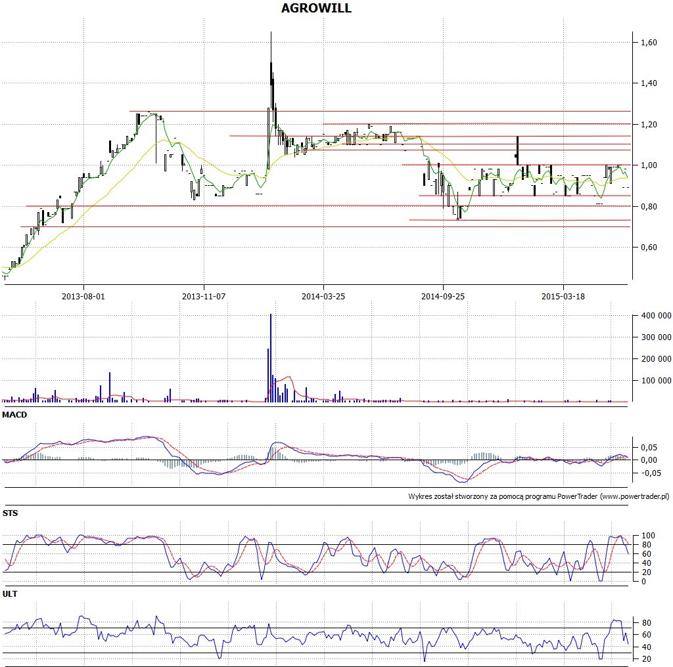Click the MACD 0,05 axis value

coord(649,447)
